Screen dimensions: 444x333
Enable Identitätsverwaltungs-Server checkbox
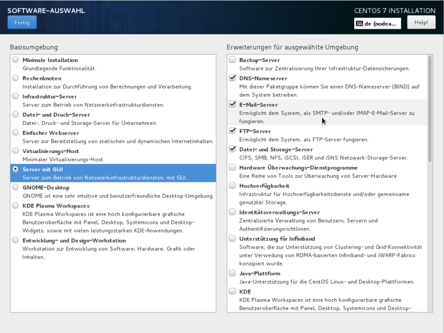(x=232, y=212)
